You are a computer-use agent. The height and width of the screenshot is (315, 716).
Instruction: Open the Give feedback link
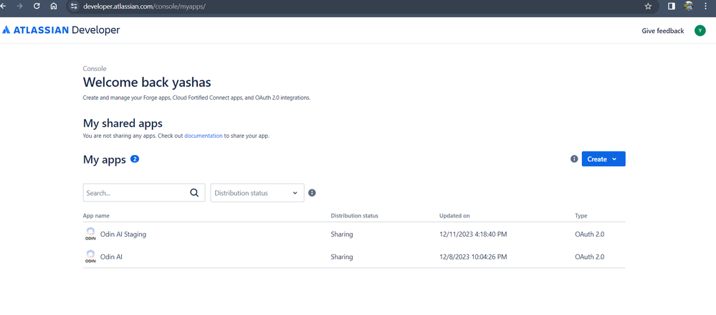tap(662, 31)
